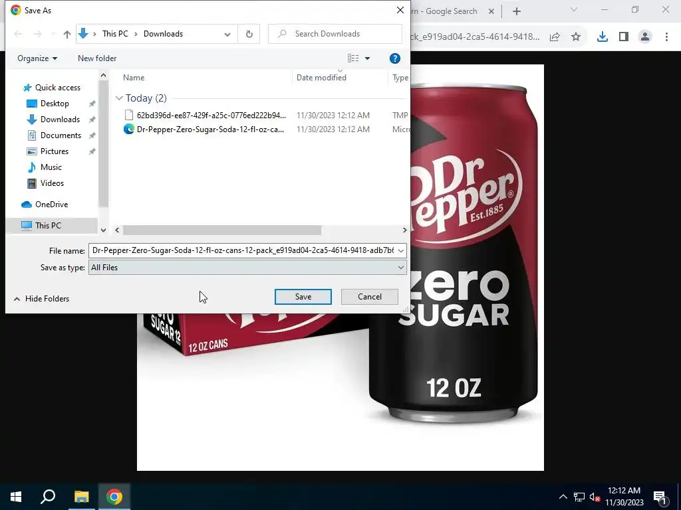Click the Cancel button
681x510 pixels.
point(370,297)
